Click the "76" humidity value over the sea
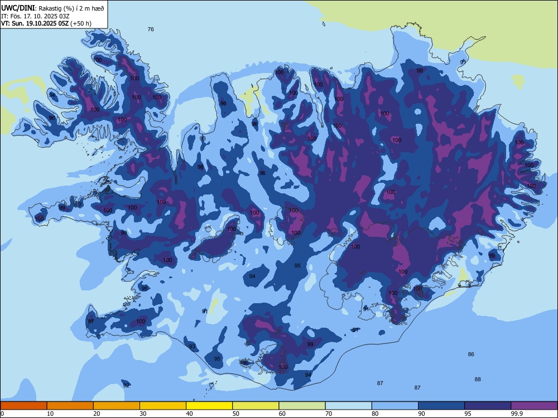 point(151,29)
